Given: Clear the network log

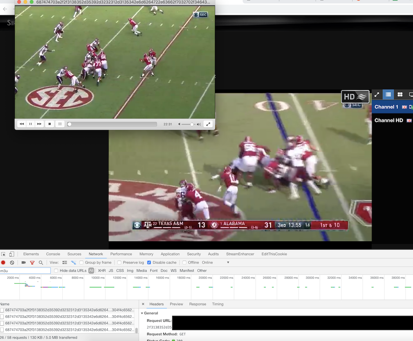Looking at the screenshot, I should tap(12, 262).
